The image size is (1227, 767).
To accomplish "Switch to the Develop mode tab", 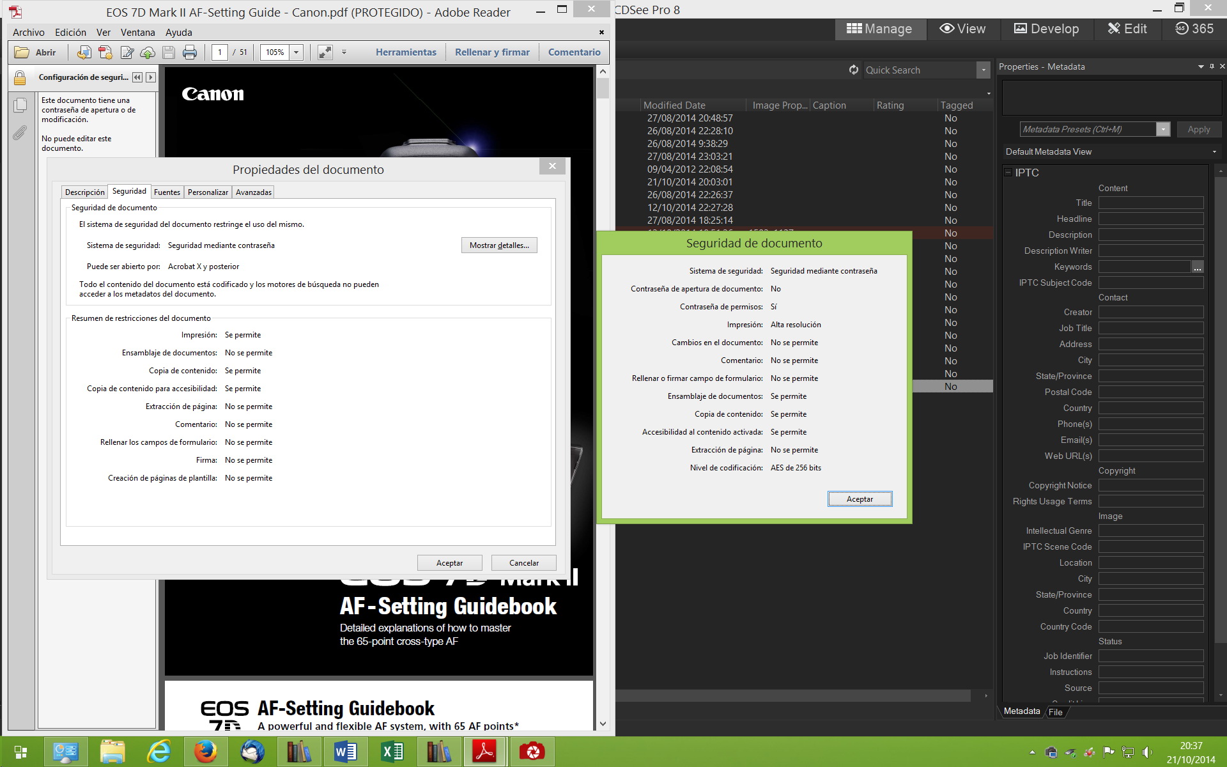I will [1046, 29].
